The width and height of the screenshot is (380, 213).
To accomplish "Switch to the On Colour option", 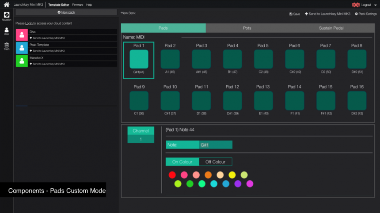I will (182, 162).
